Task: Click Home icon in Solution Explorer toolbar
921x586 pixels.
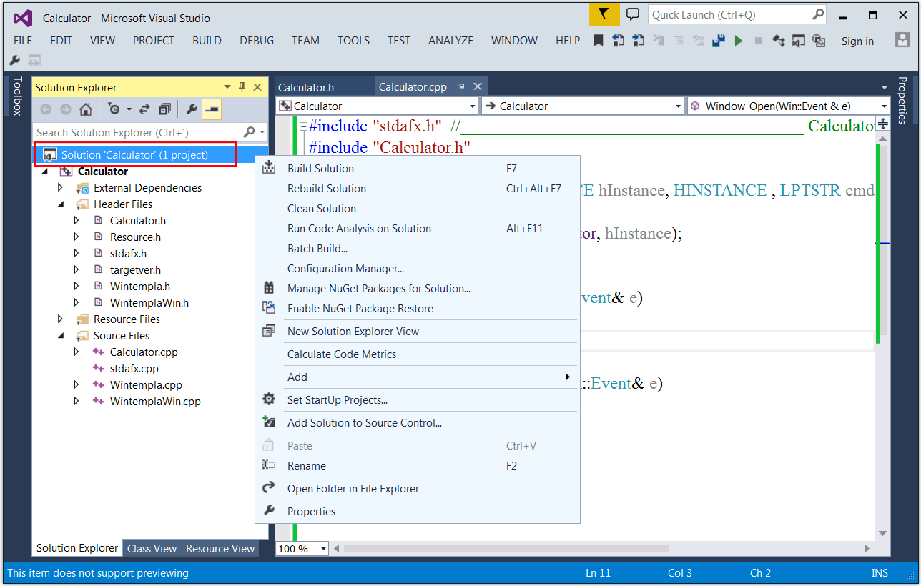Action: pos(85,109)
